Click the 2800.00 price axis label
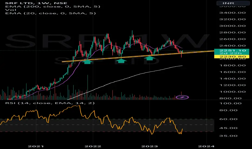The width and height of the screenshot is (252, 149). coord(233,33)
